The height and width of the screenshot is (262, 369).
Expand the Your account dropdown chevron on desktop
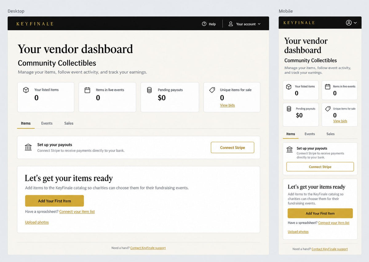pyautogui.click(x=259, y=24)
